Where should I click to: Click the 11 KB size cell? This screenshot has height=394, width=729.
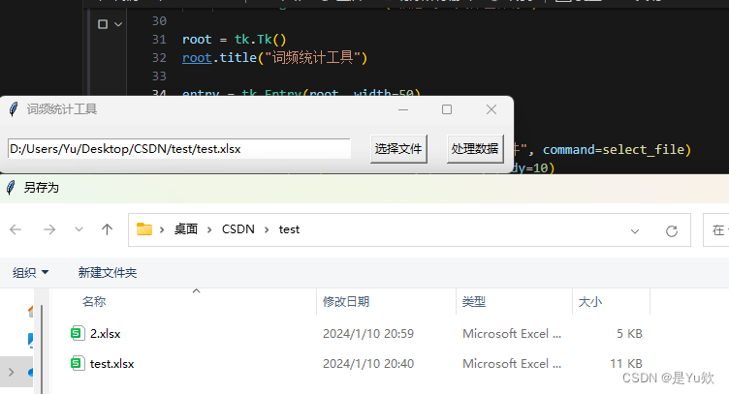point(626,364)
